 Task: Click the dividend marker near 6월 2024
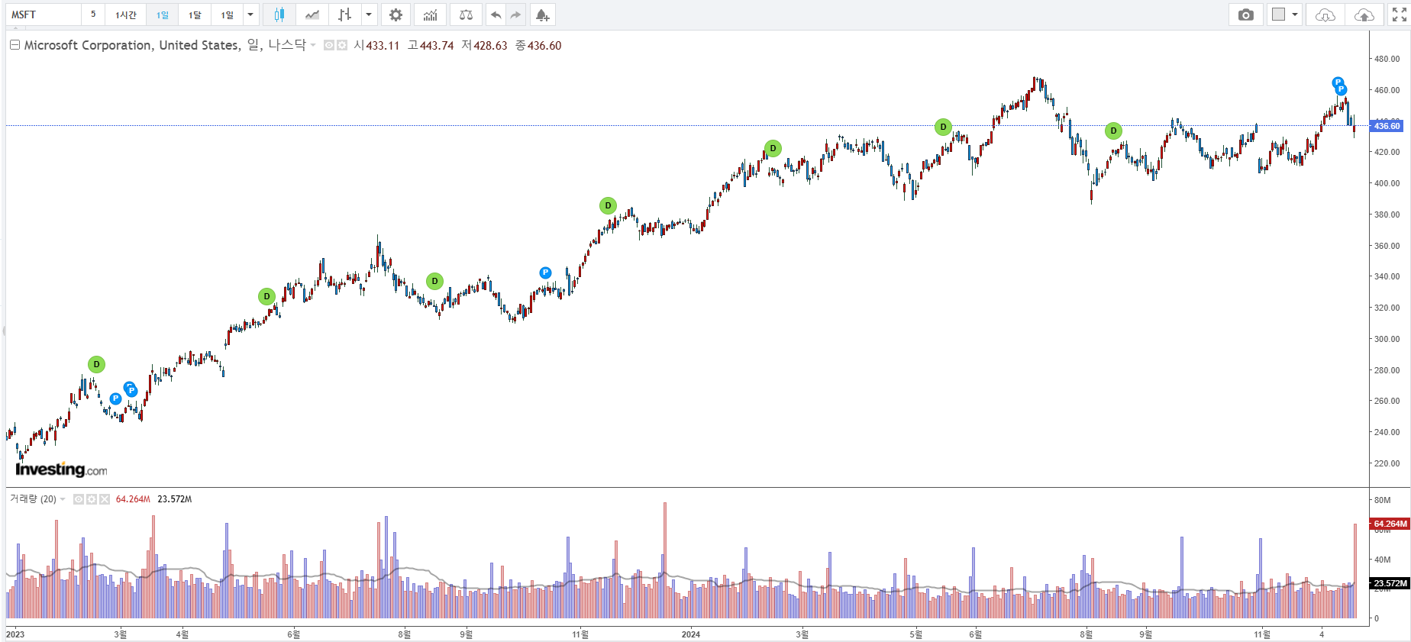point(943,127)
